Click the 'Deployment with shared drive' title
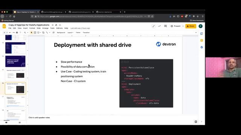Screen dimensions: 241x135 click(93, 45)
